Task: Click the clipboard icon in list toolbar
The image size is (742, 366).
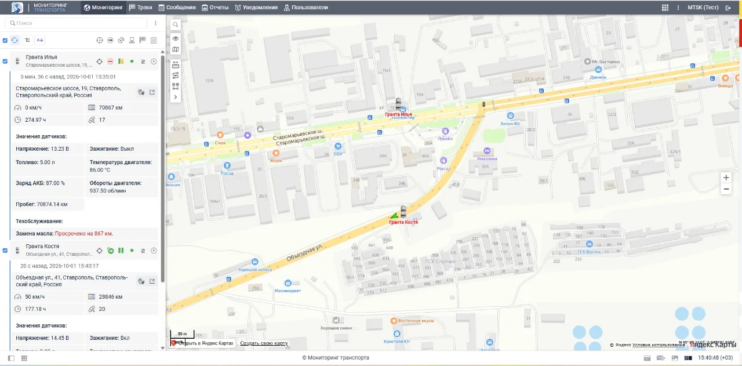Action: coord(154,40)
